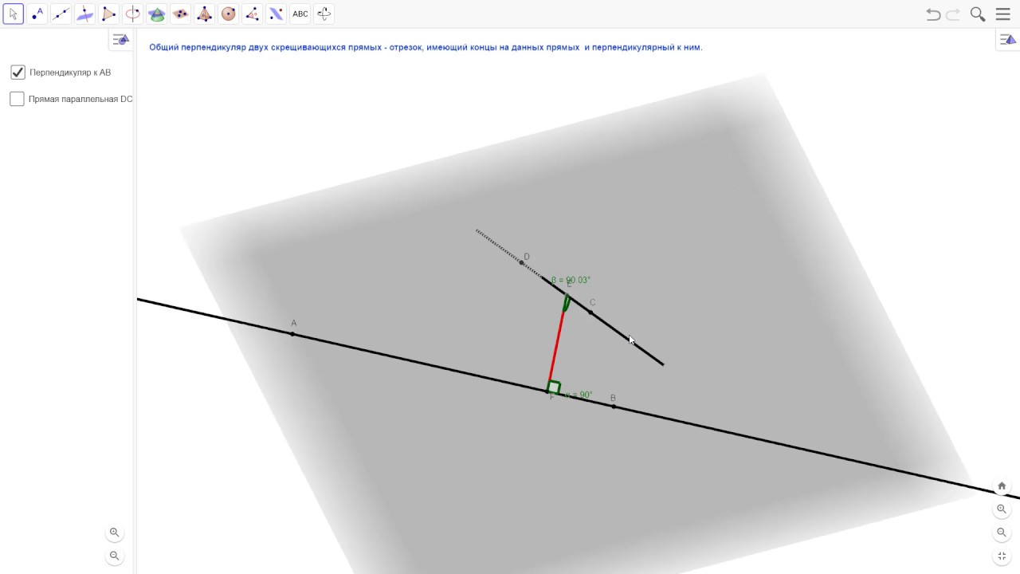
Task: Zoom in the left graphics panel
Action: (114, 533)
